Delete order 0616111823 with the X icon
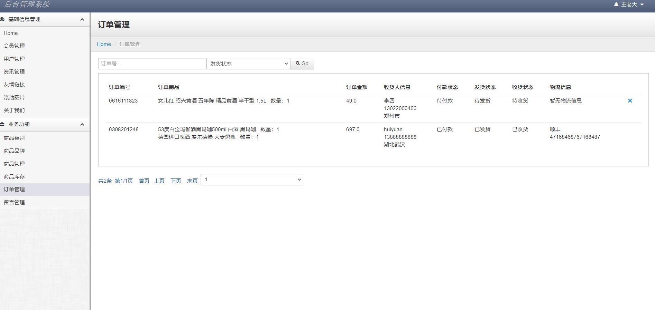This screenshot has height=310, width=655. 630,101
